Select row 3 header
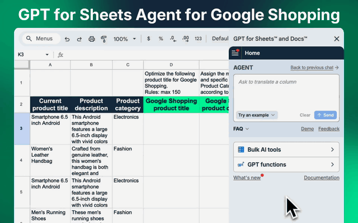 pos(21,129)
